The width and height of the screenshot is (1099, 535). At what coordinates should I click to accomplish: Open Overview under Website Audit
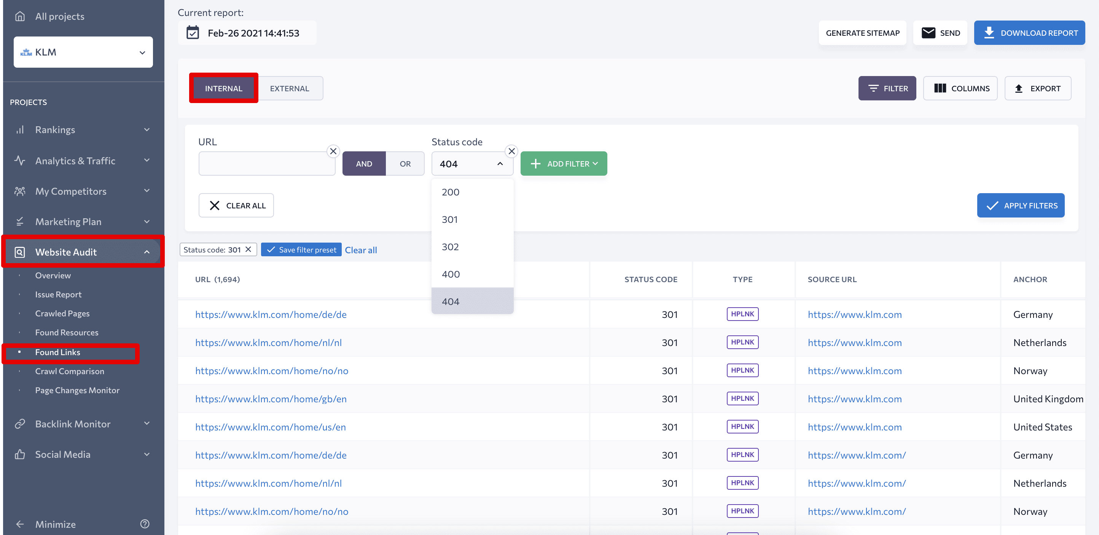click(x=53, y=275)
